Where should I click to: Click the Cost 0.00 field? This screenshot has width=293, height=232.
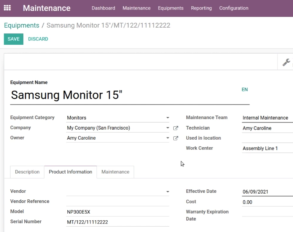[x=267, y=202]
